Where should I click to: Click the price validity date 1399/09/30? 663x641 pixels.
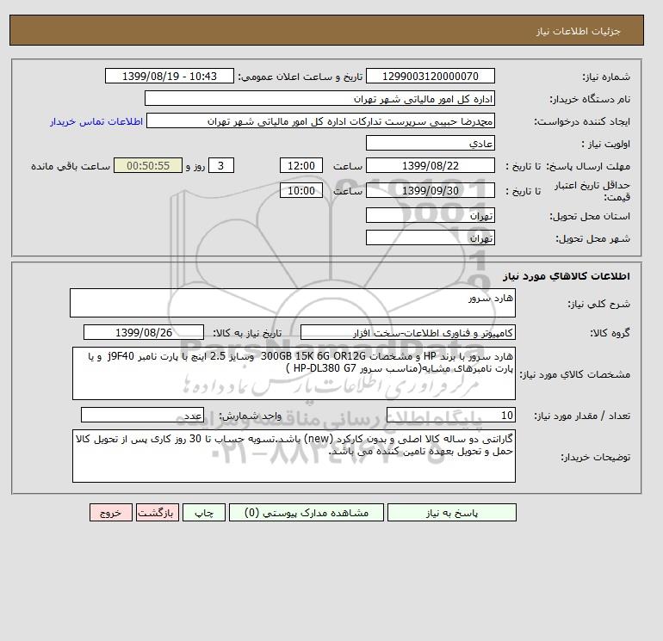430,190
